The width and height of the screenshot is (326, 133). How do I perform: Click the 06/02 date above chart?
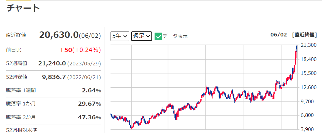click(x=278, y=35)
